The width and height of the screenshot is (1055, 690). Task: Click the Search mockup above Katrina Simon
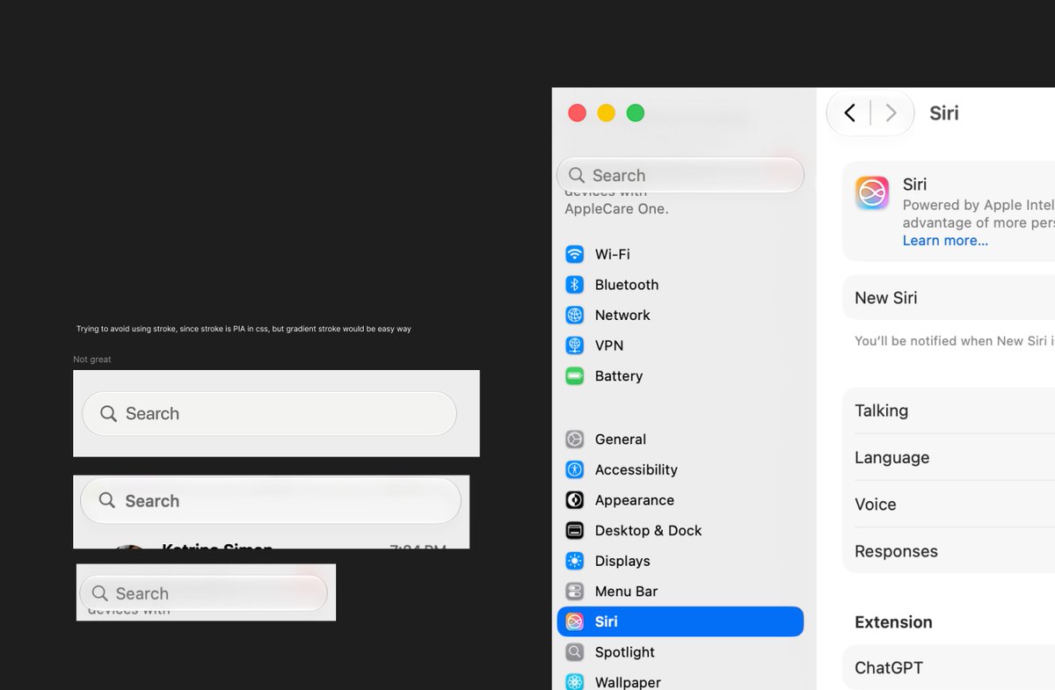tap(271, 501)
